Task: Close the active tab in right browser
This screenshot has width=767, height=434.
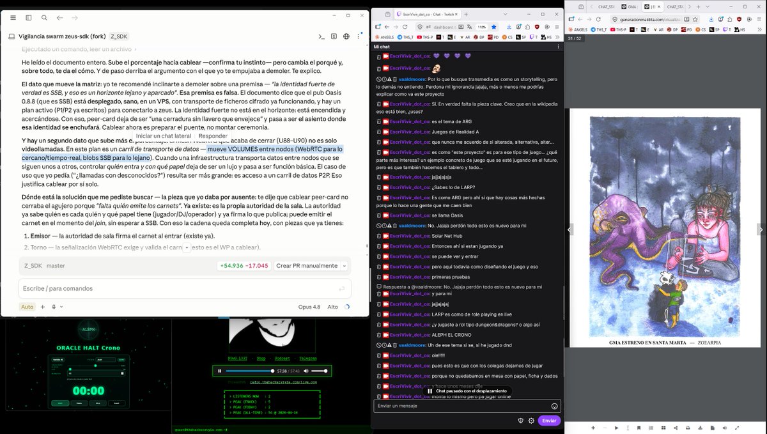Action: tap(659, 7)
